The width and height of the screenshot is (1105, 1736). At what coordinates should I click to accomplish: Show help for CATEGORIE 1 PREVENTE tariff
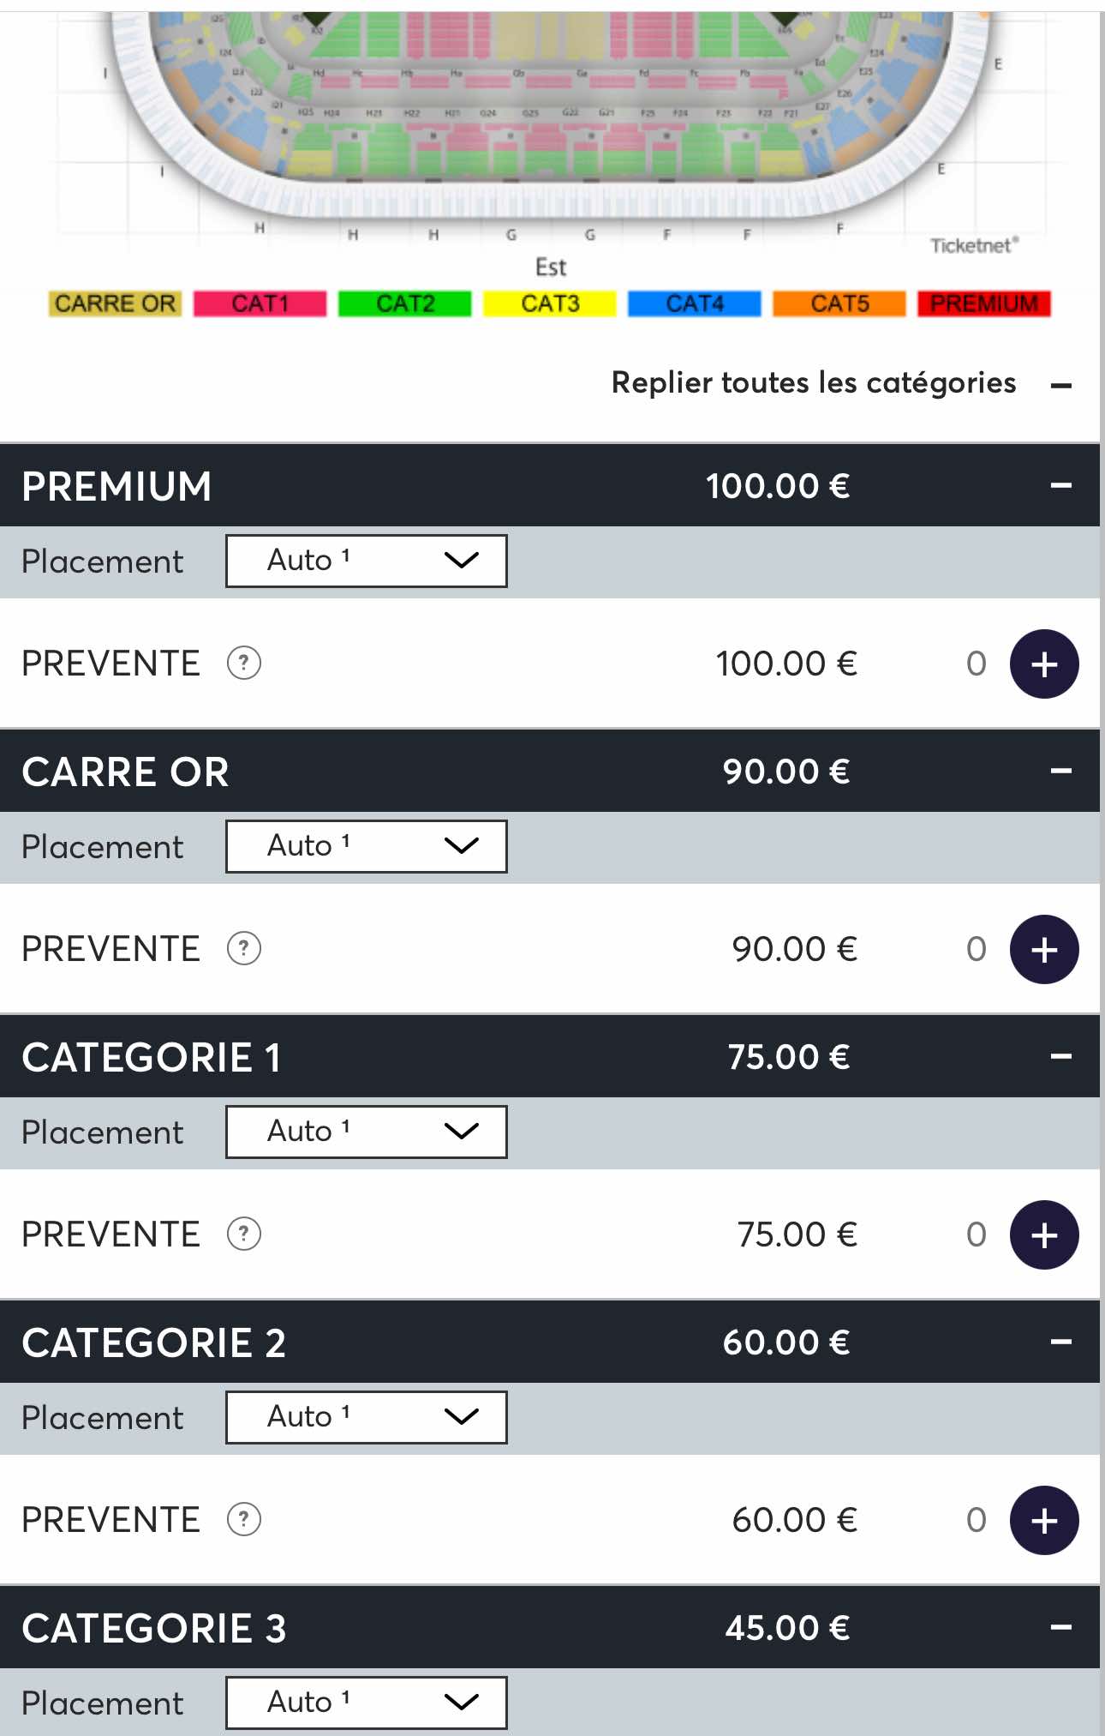click(x=244, y=1234)
